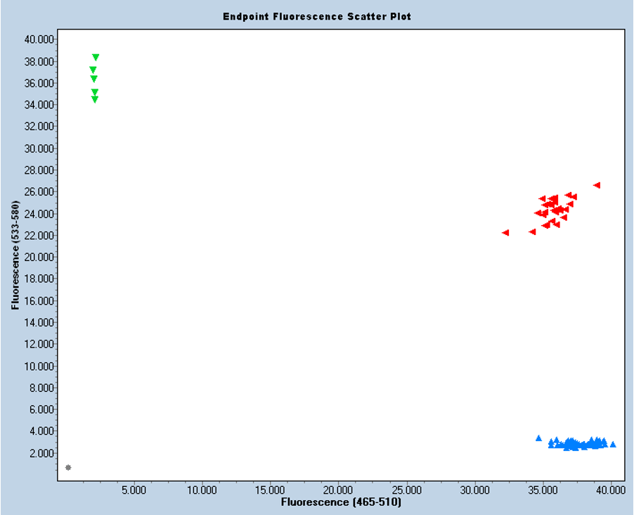This screenshot has height=515, width=634.
Task: Select the highest red triangle marker
Action: pyautogui.click(x=597, y=185)
